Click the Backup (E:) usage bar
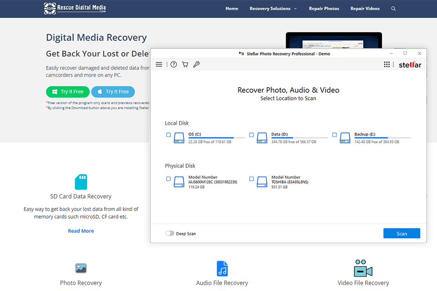437x291 pixels. click(x=383, y=138)
